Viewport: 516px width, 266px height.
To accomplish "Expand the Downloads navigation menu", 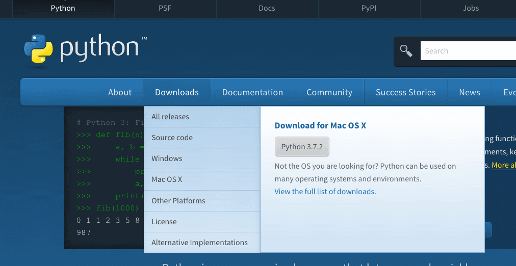I will click(177, 92).
